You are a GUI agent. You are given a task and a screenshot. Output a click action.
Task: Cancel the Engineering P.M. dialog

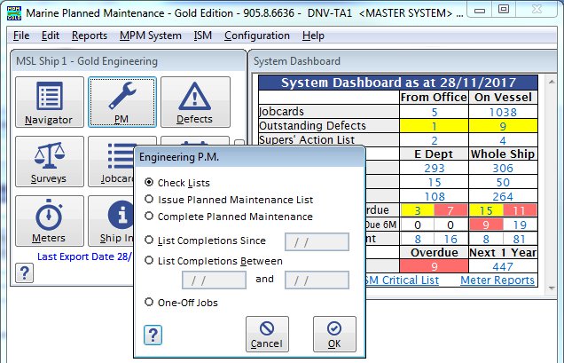point(267,335)
